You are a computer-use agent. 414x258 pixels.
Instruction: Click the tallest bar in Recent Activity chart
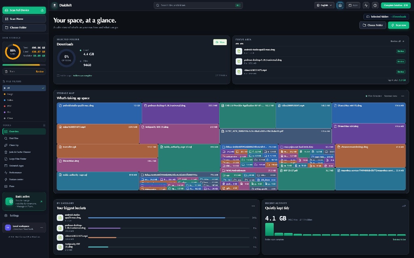(x=269, y=229)
